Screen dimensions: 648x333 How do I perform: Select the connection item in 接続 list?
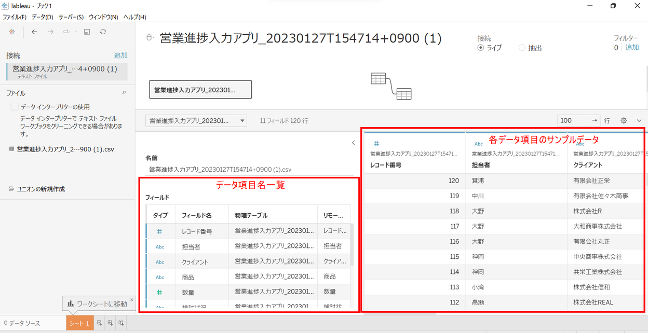pyautogui.click(x=67, y=72)
